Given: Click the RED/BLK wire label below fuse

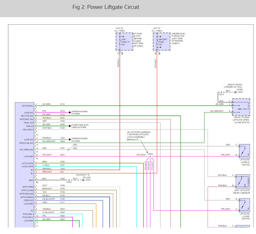Looking at the screenshot, I should pos(118,63).
